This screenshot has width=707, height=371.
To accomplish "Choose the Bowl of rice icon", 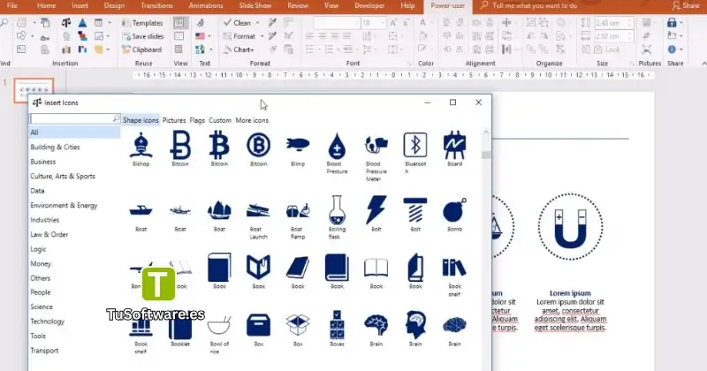I will [x=219, y=325].
